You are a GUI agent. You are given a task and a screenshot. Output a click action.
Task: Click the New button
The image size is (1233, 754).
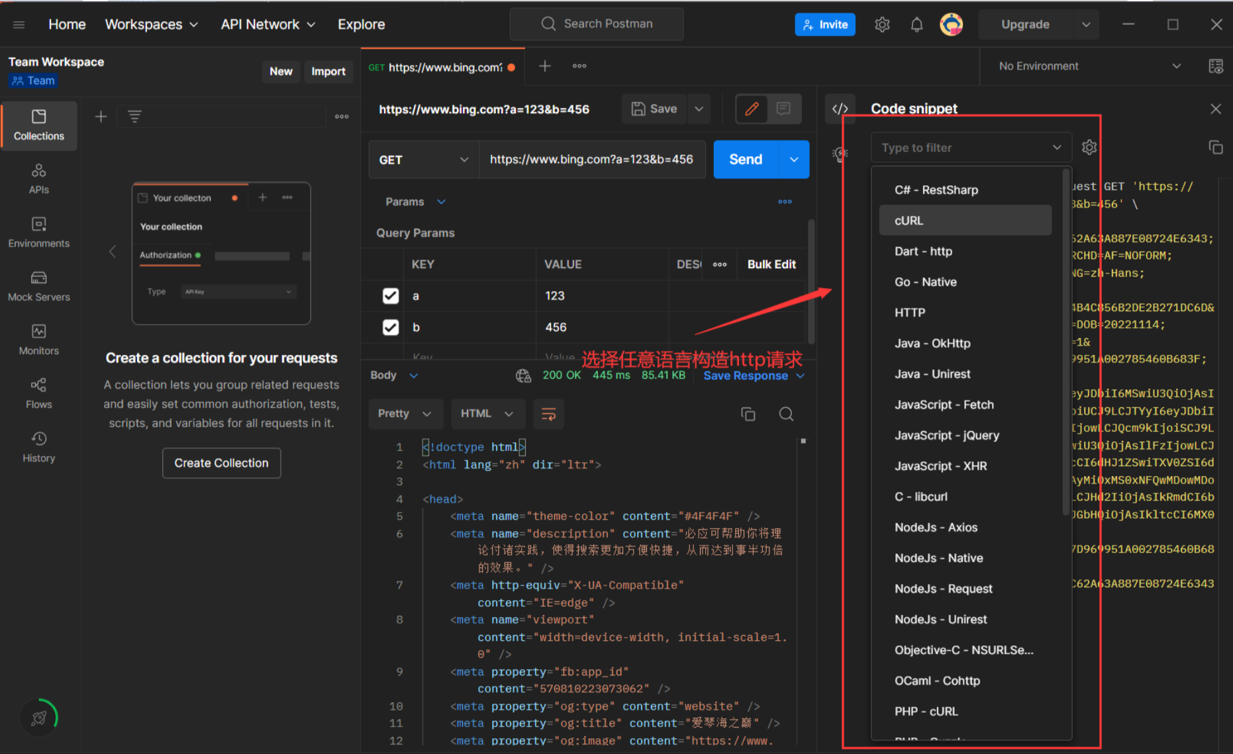[281, 71]
